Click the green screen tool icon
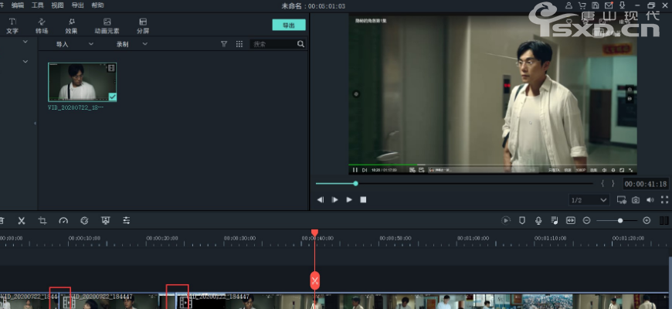The width and height of the screenshot is (672, 309). (105, 221)
